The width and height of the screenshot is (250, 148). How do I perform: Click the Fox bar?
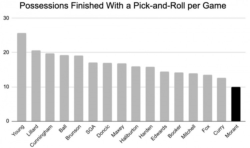point(207,98)
